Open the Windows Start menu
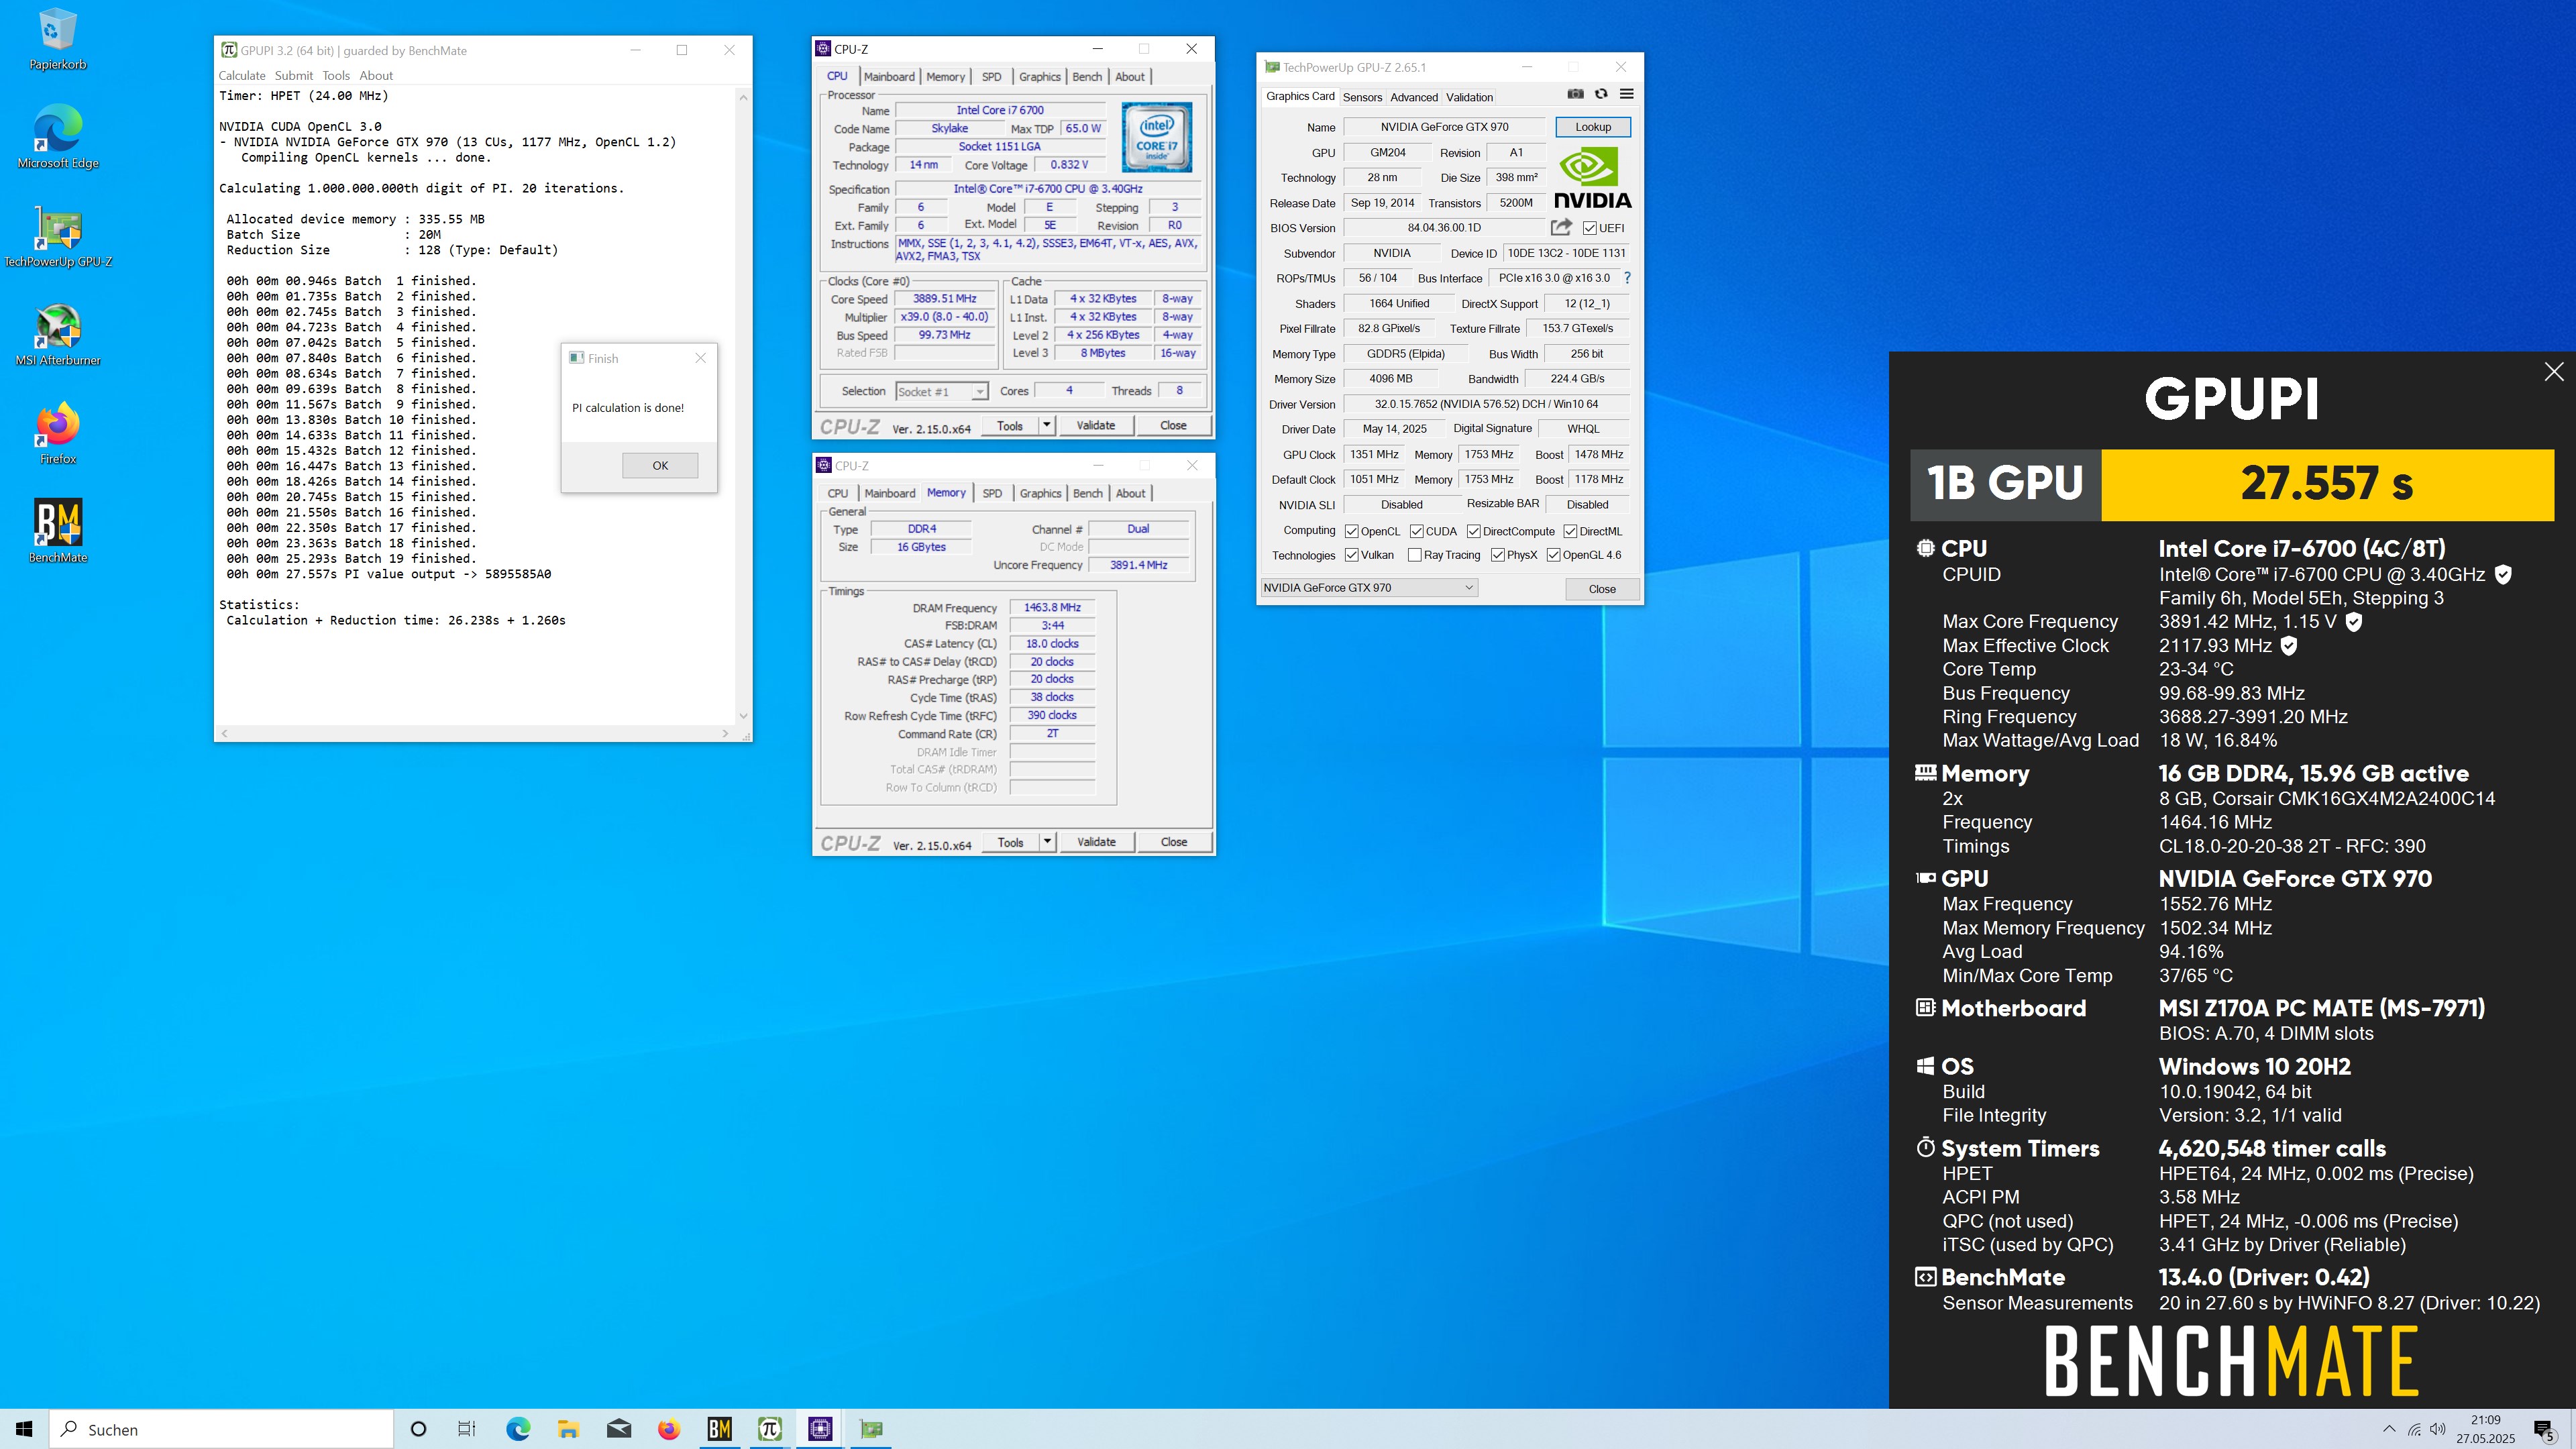2576x1449 pixels. 24,1429
